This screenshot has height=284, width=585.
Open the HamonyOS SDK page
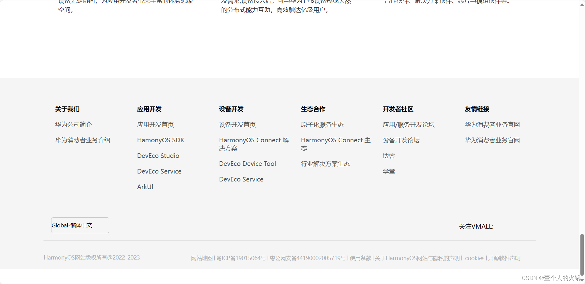(160, 140)
